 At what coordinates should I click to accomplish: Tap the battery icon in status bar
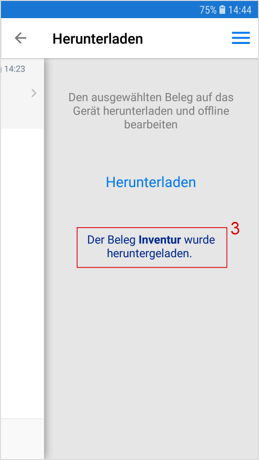coord(222,10)
